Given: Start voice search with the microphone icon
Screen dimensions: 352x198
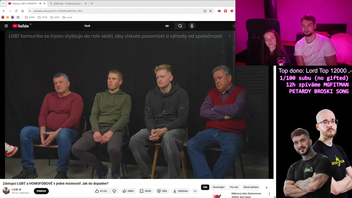Looking at the screenshot, I should pyautogui.click(x=192, y=26).
